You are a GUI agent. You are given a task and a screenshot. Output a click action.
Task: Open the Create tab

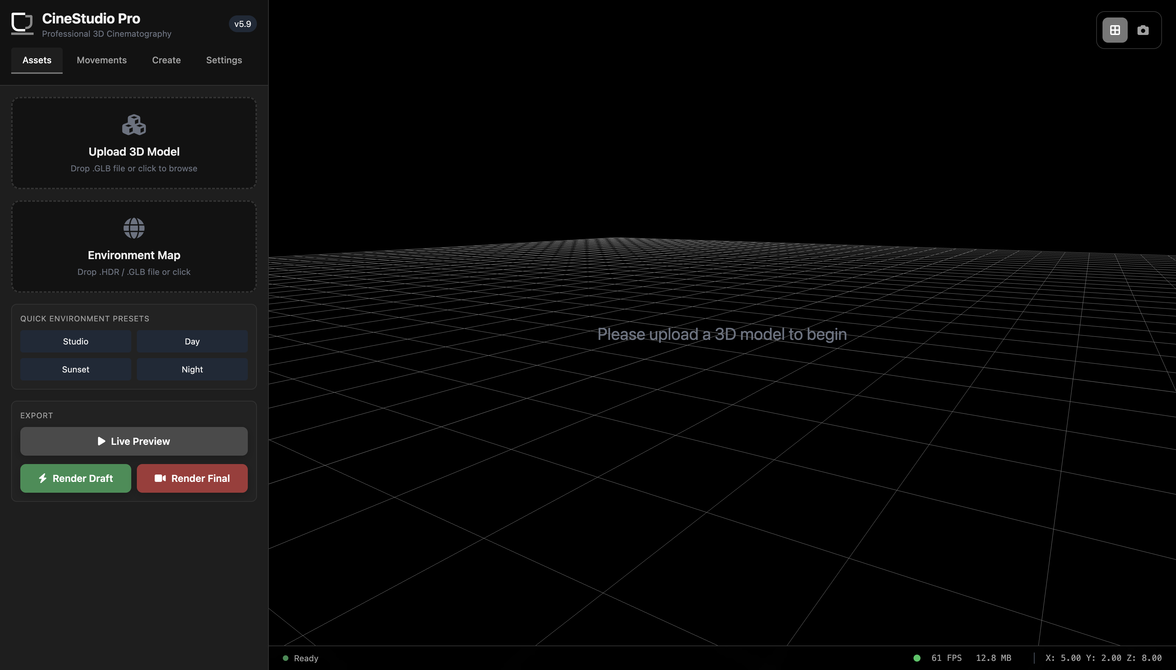coord(166,60)
